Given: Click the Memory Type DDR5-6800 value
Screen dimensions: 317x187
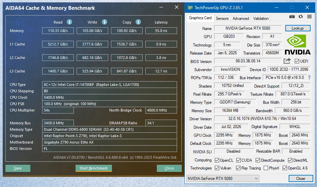Looking at the screenshot, I should tap(110, 129).
